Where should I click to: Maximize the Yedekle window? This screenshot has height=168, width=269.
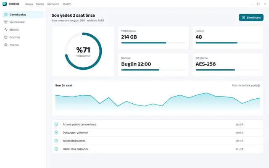(258, 4)
